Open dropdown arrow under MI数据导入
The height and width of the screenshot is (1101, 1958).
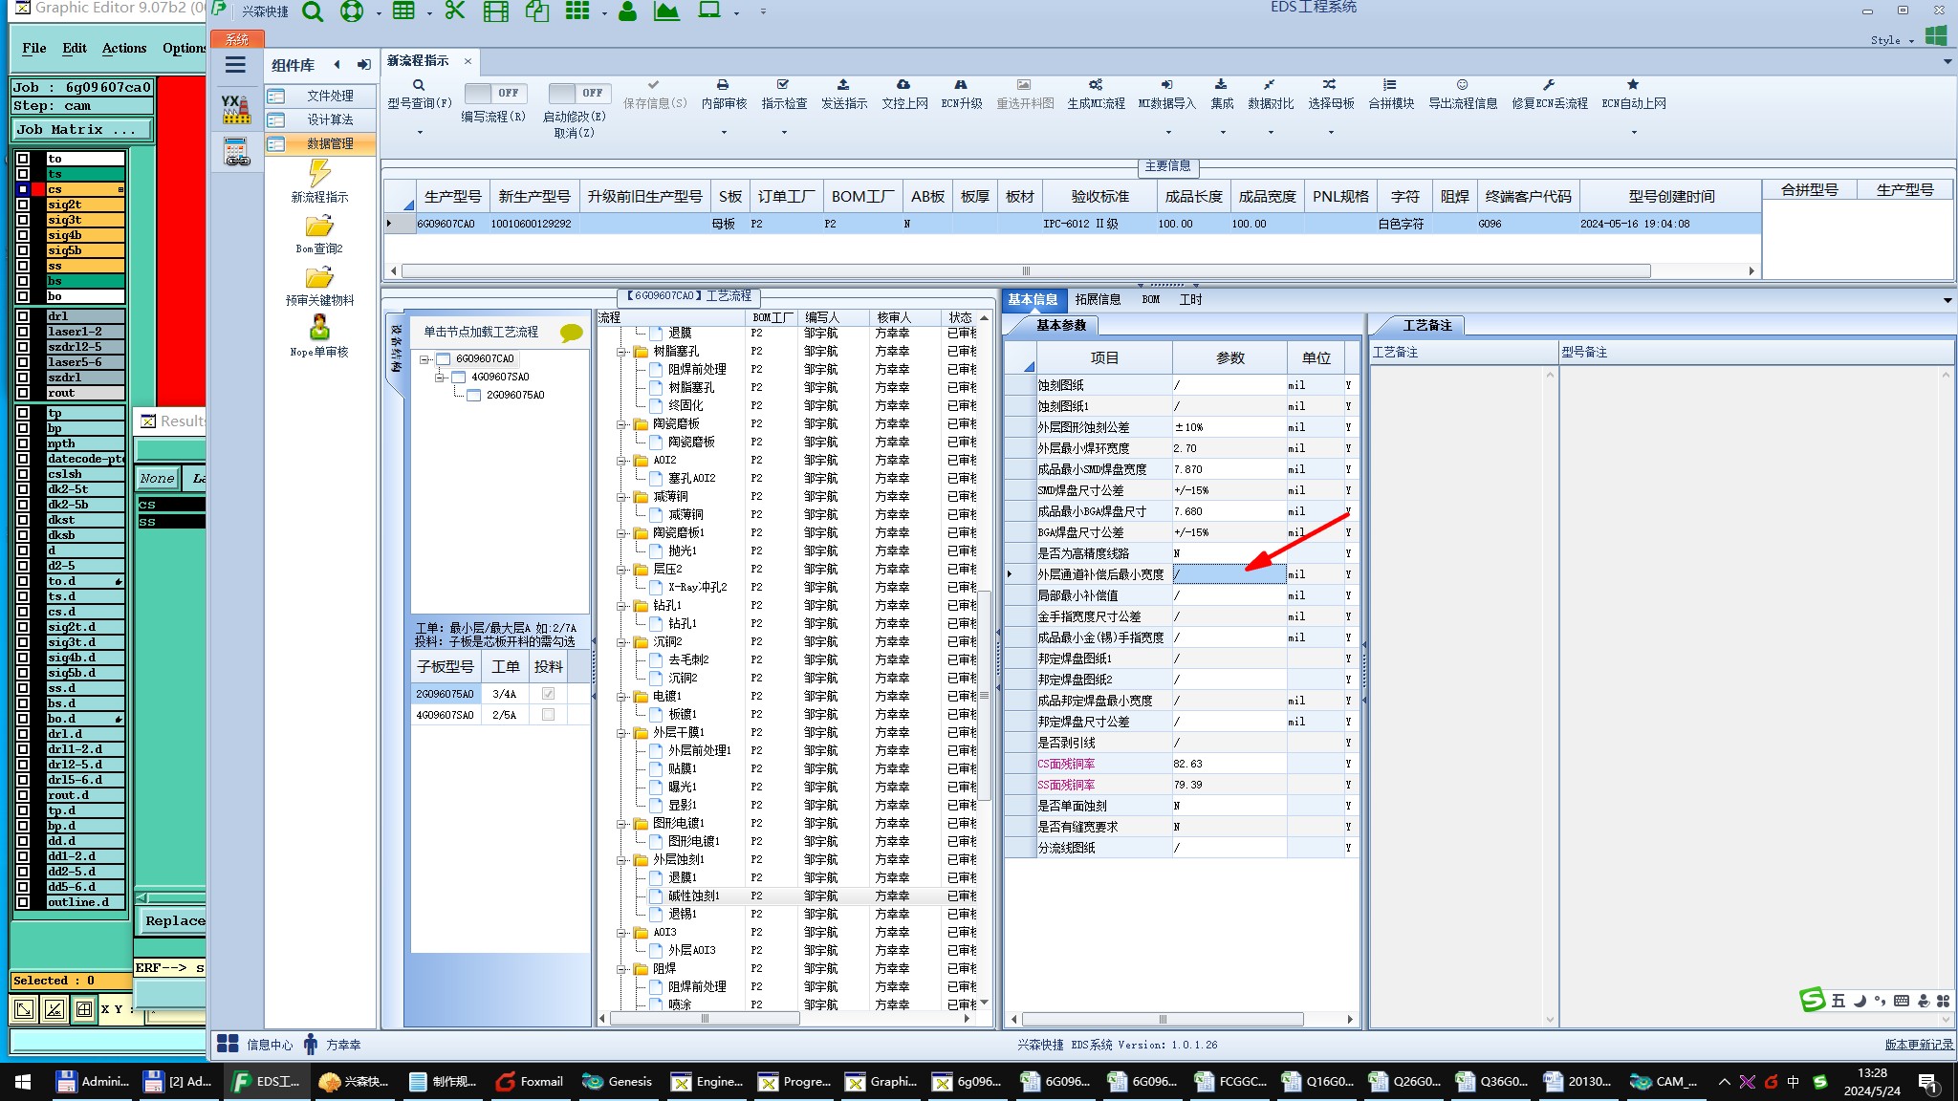(1167, 132)
